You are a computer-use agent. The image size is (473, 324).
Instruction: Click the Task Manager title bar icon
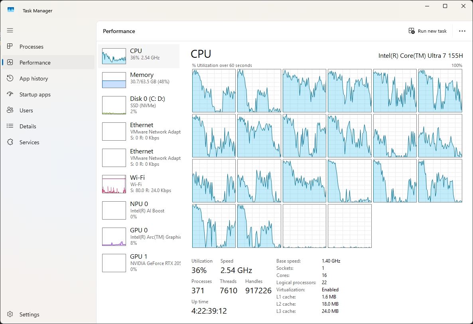(11, 10)
